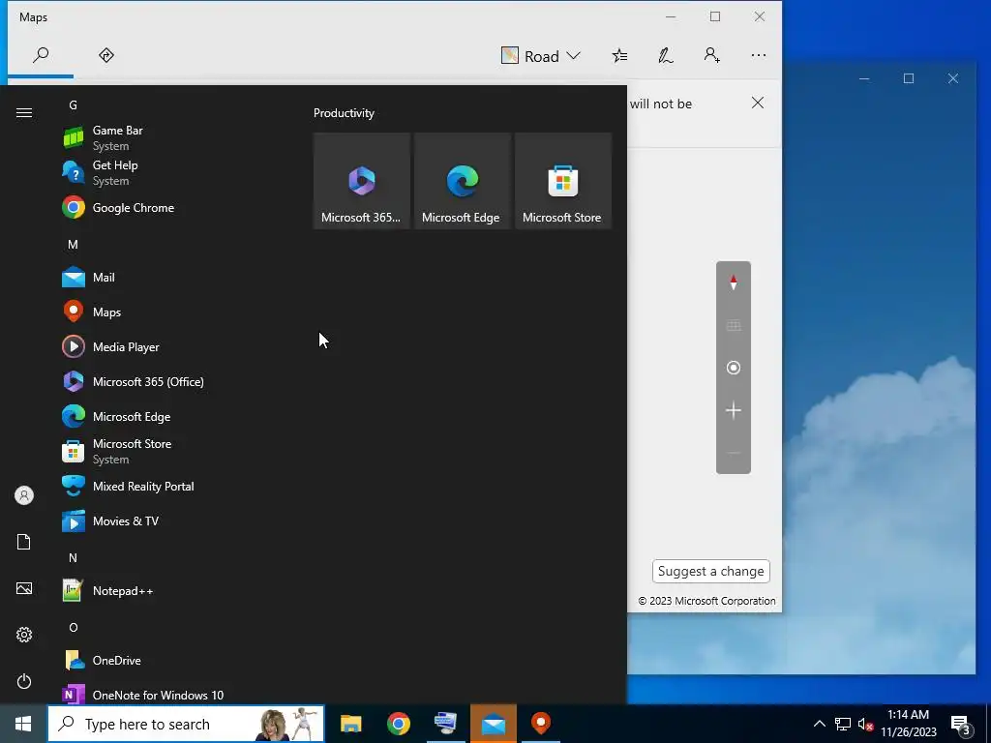Image resolution: width=991 pixels, height=743 pixels.
Task: Open File Explorer from the taskbar
Action: (350, 724)
